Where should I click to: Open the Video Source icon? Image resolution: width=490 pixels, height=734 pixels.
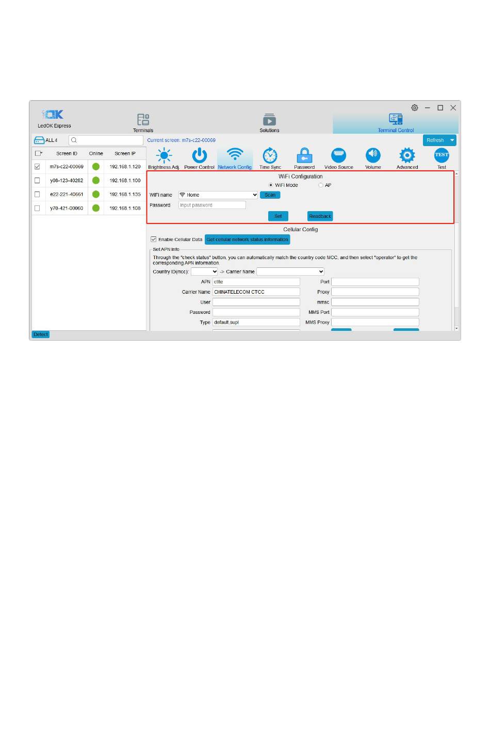(x=338, y=155)
